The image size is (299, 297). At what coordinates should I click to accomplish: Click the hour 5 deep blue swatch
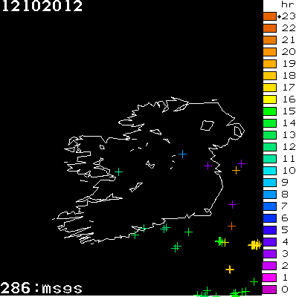click(x=269, y=230)
